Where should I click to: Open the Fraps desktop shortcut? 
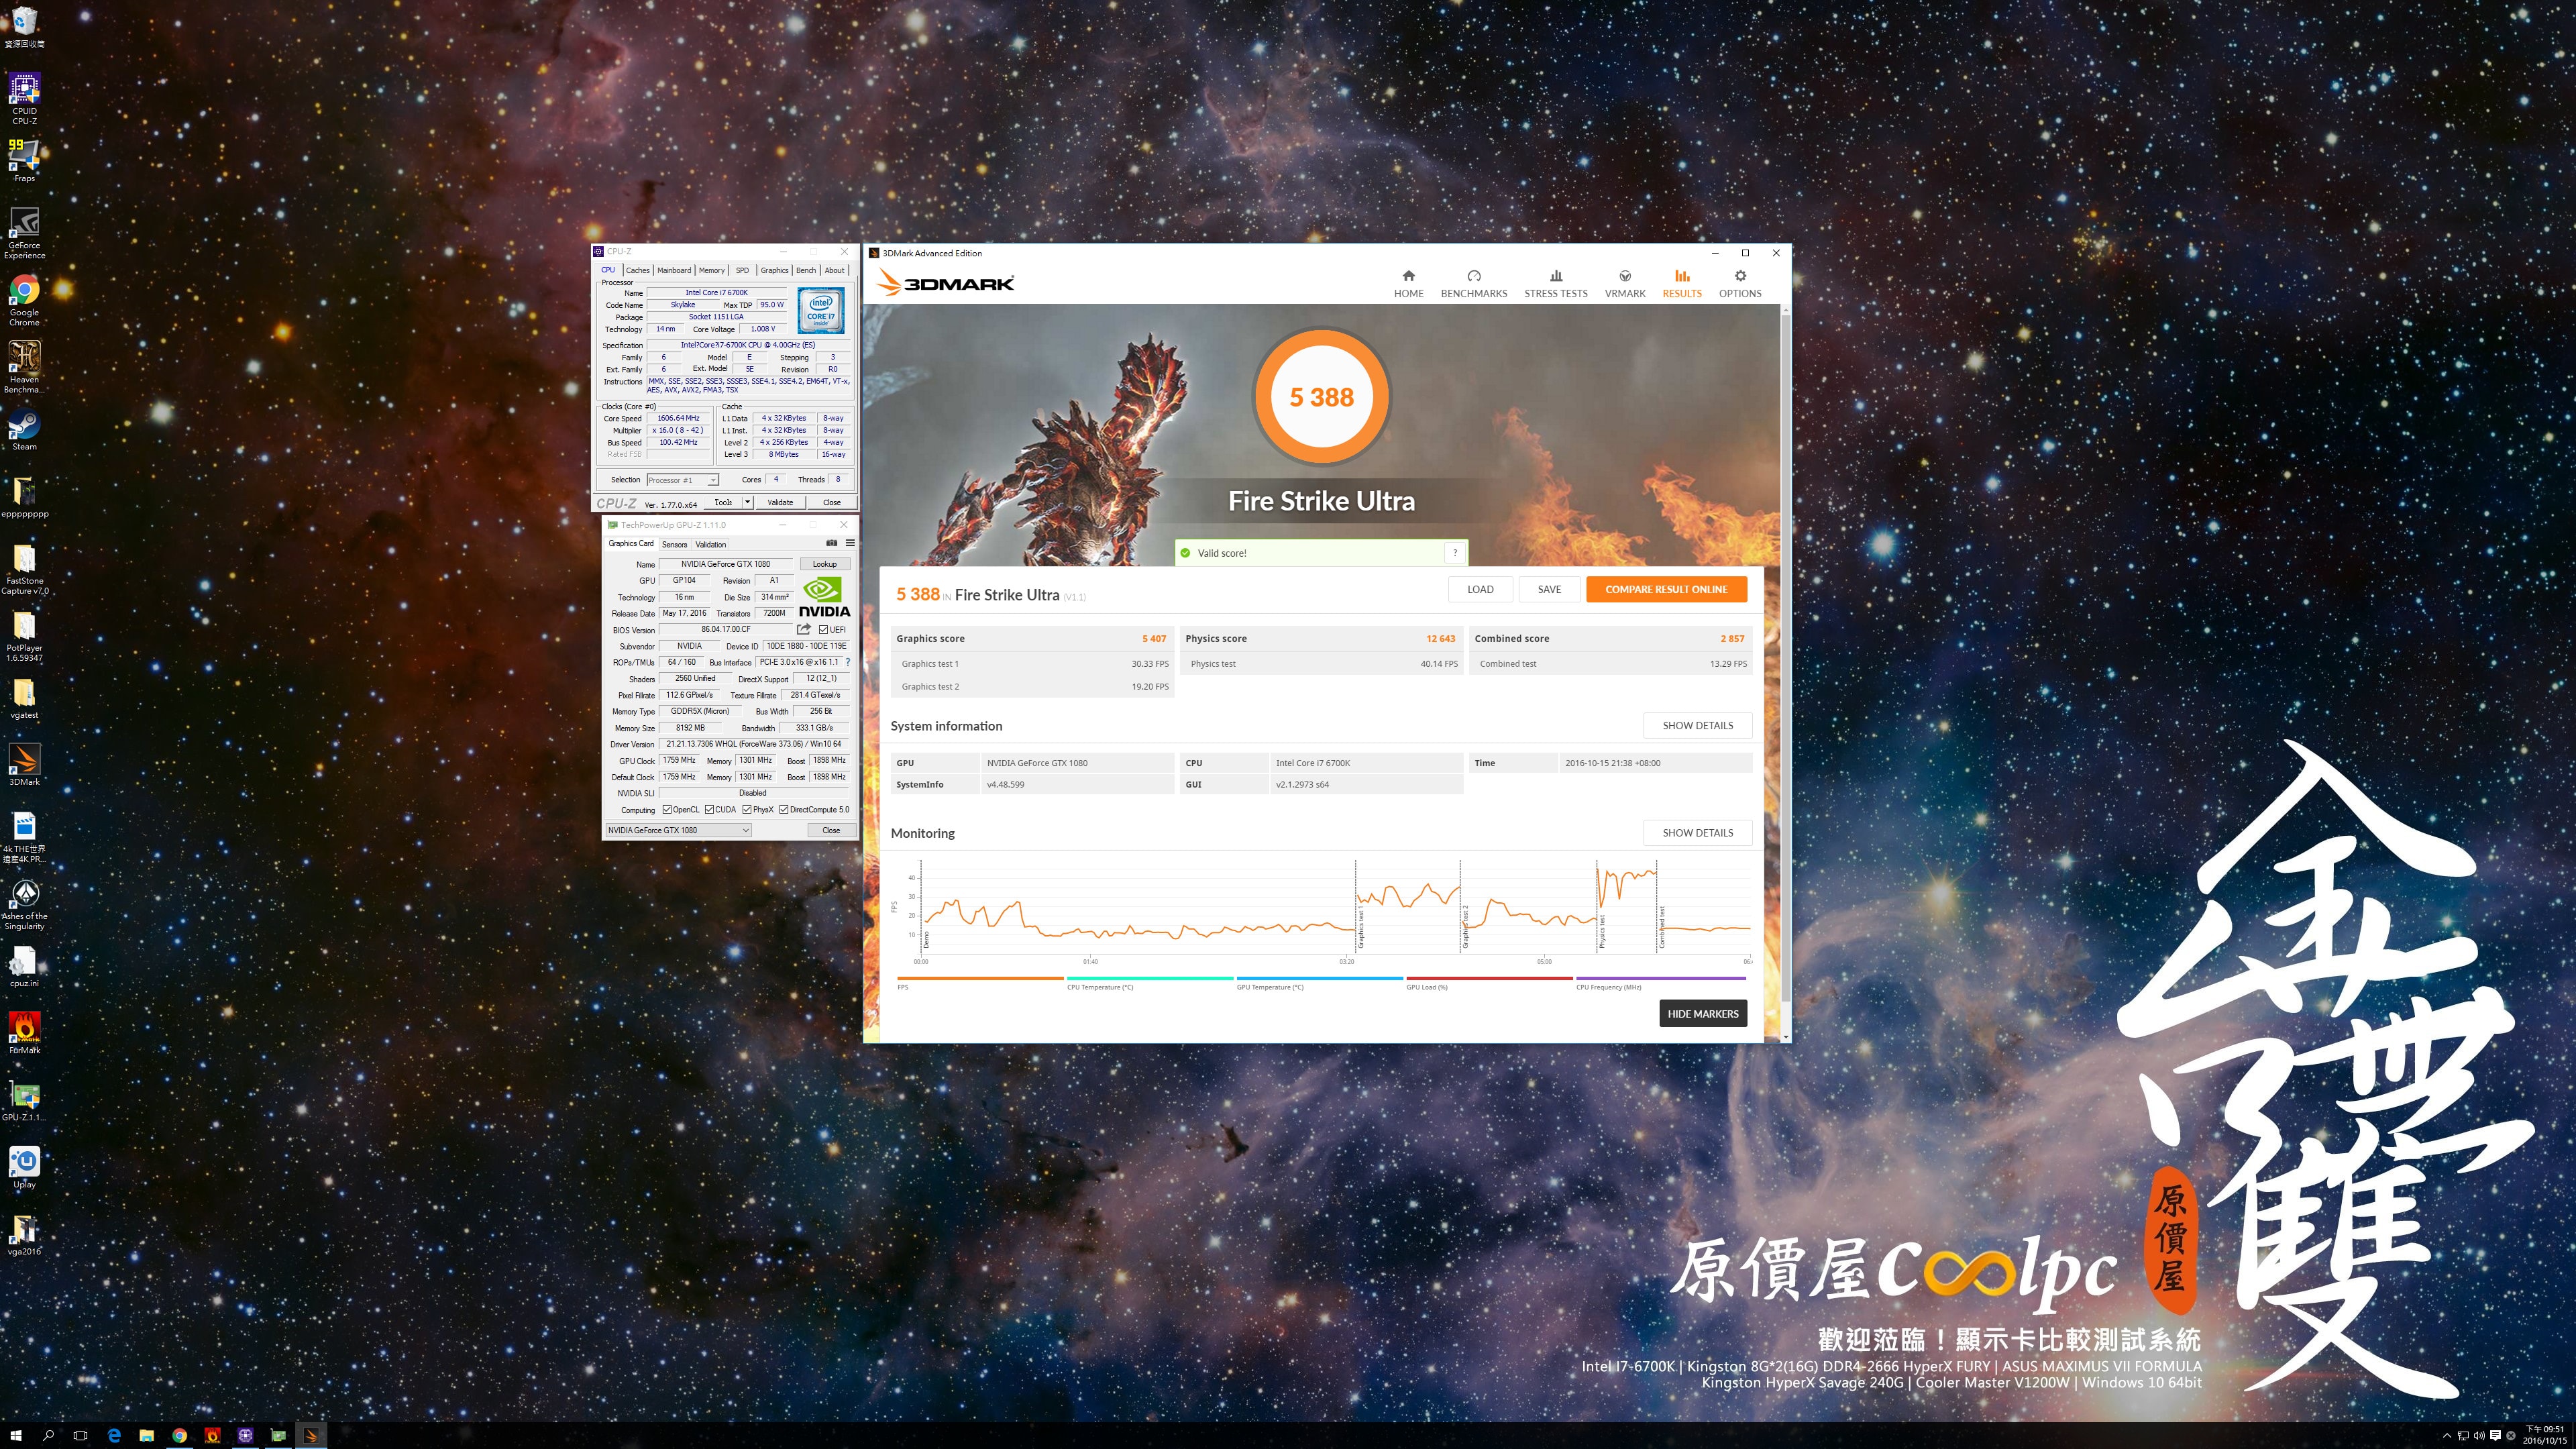pyautogui.click(x=24, y=160)
